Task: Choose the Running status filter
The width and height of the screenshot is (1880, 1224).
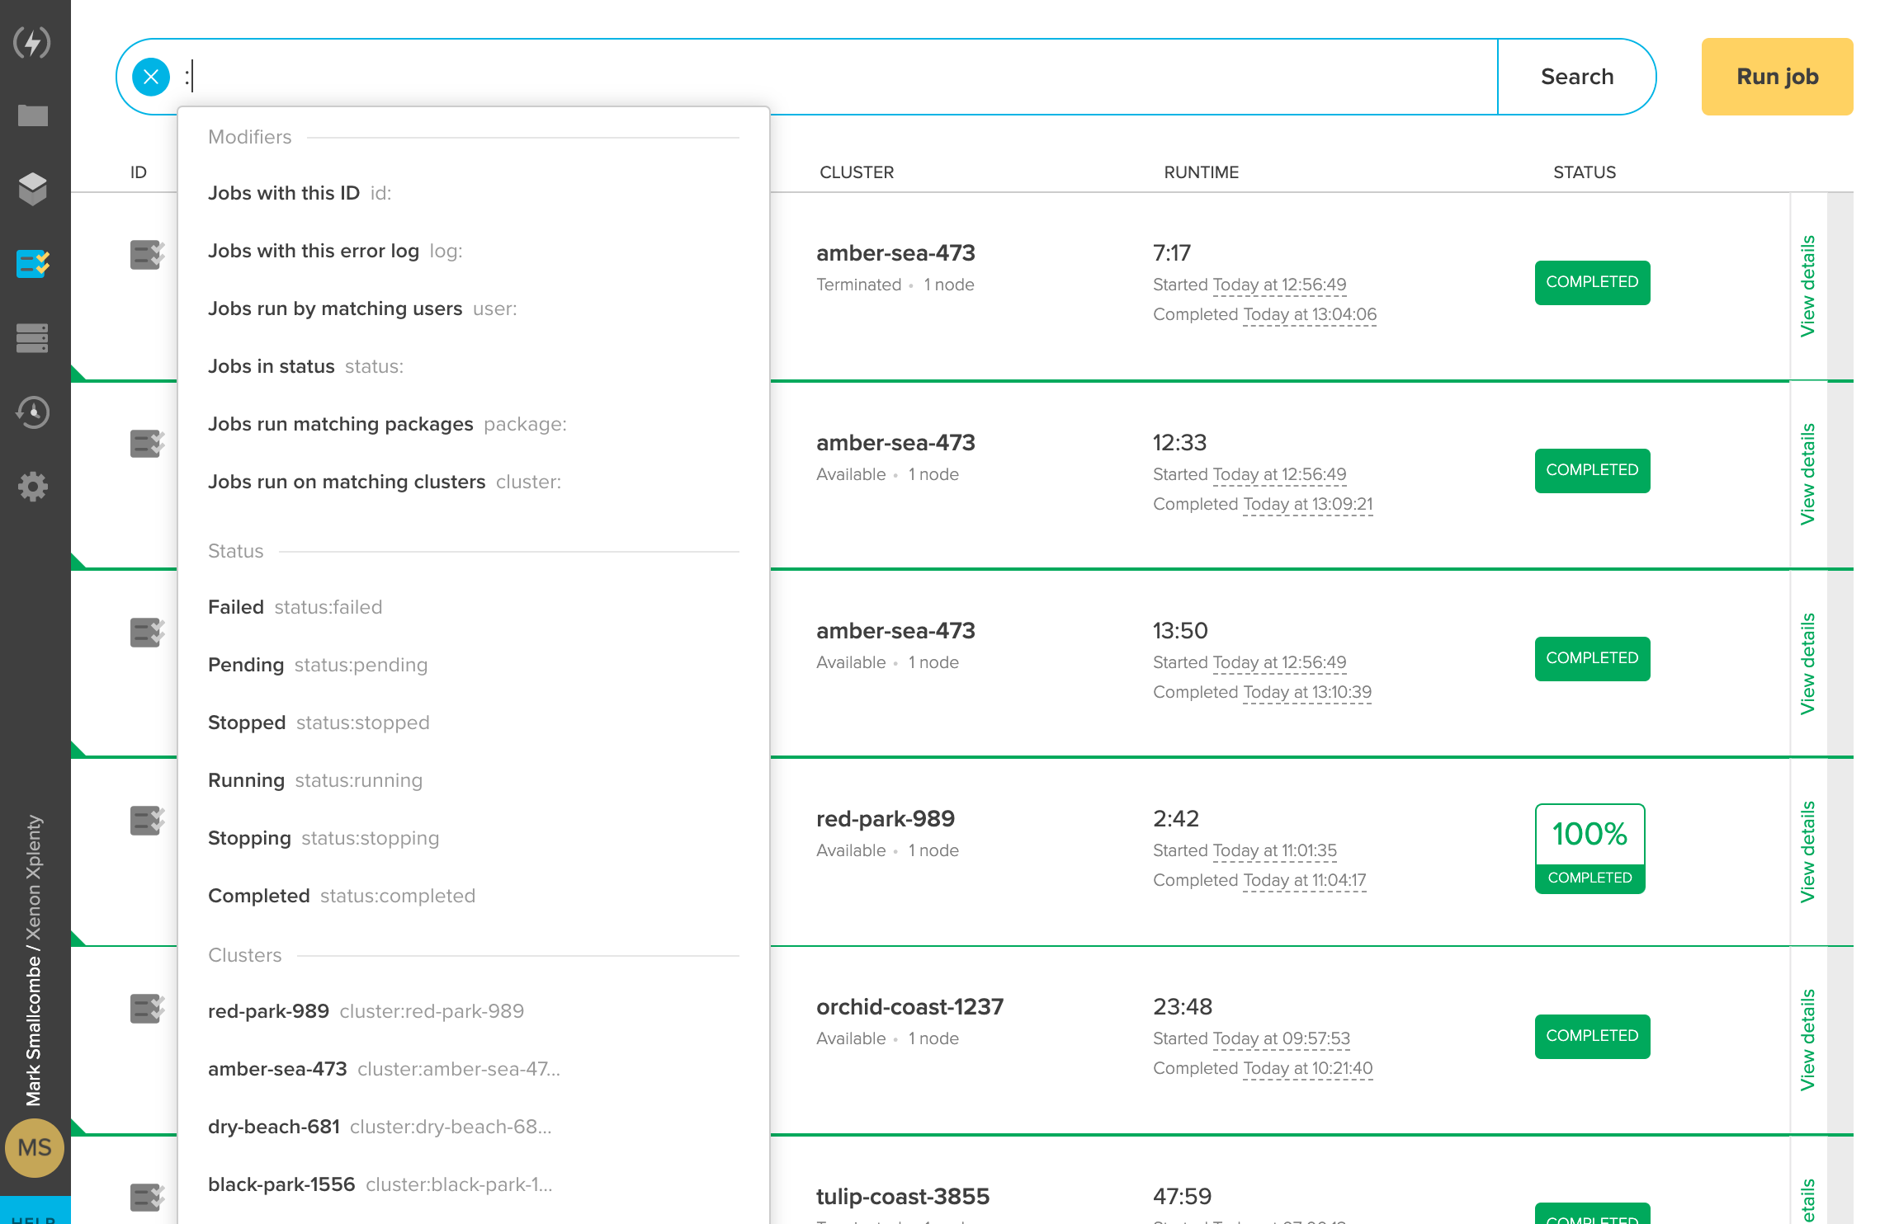Action: point(474,780)
